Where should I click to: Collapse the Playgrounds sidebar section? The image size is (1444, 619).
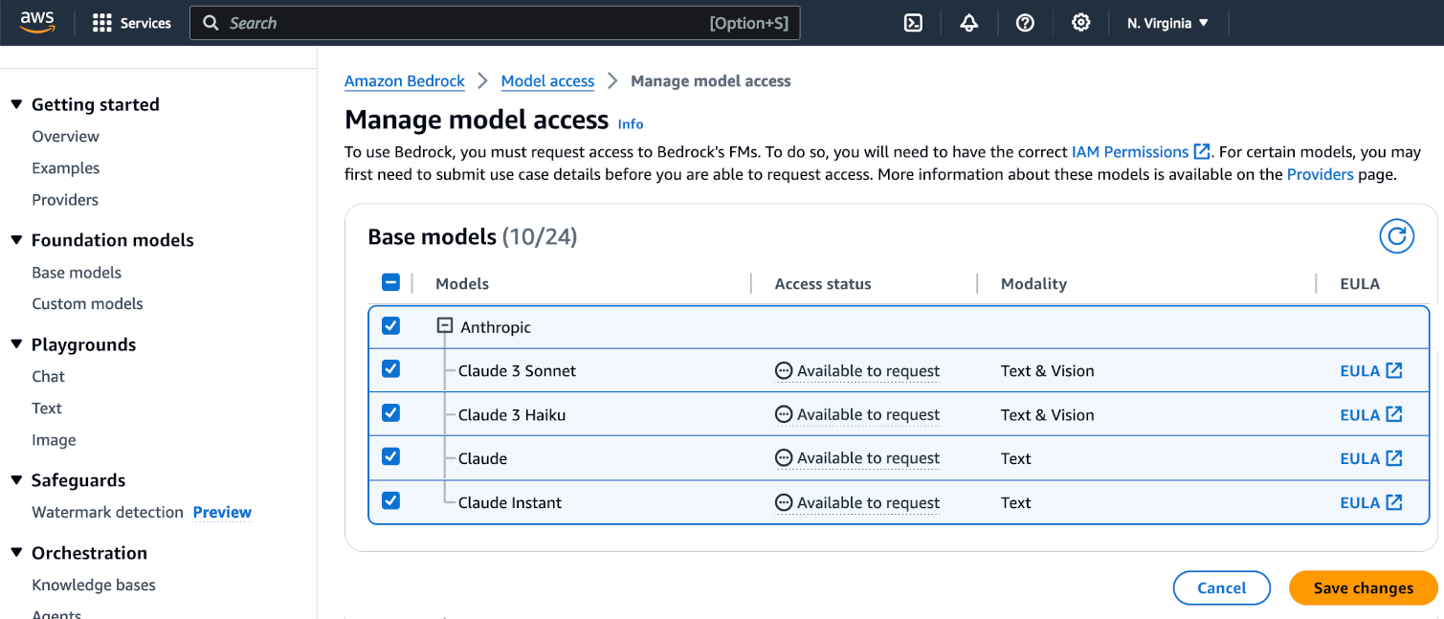[x=16, y=344]
